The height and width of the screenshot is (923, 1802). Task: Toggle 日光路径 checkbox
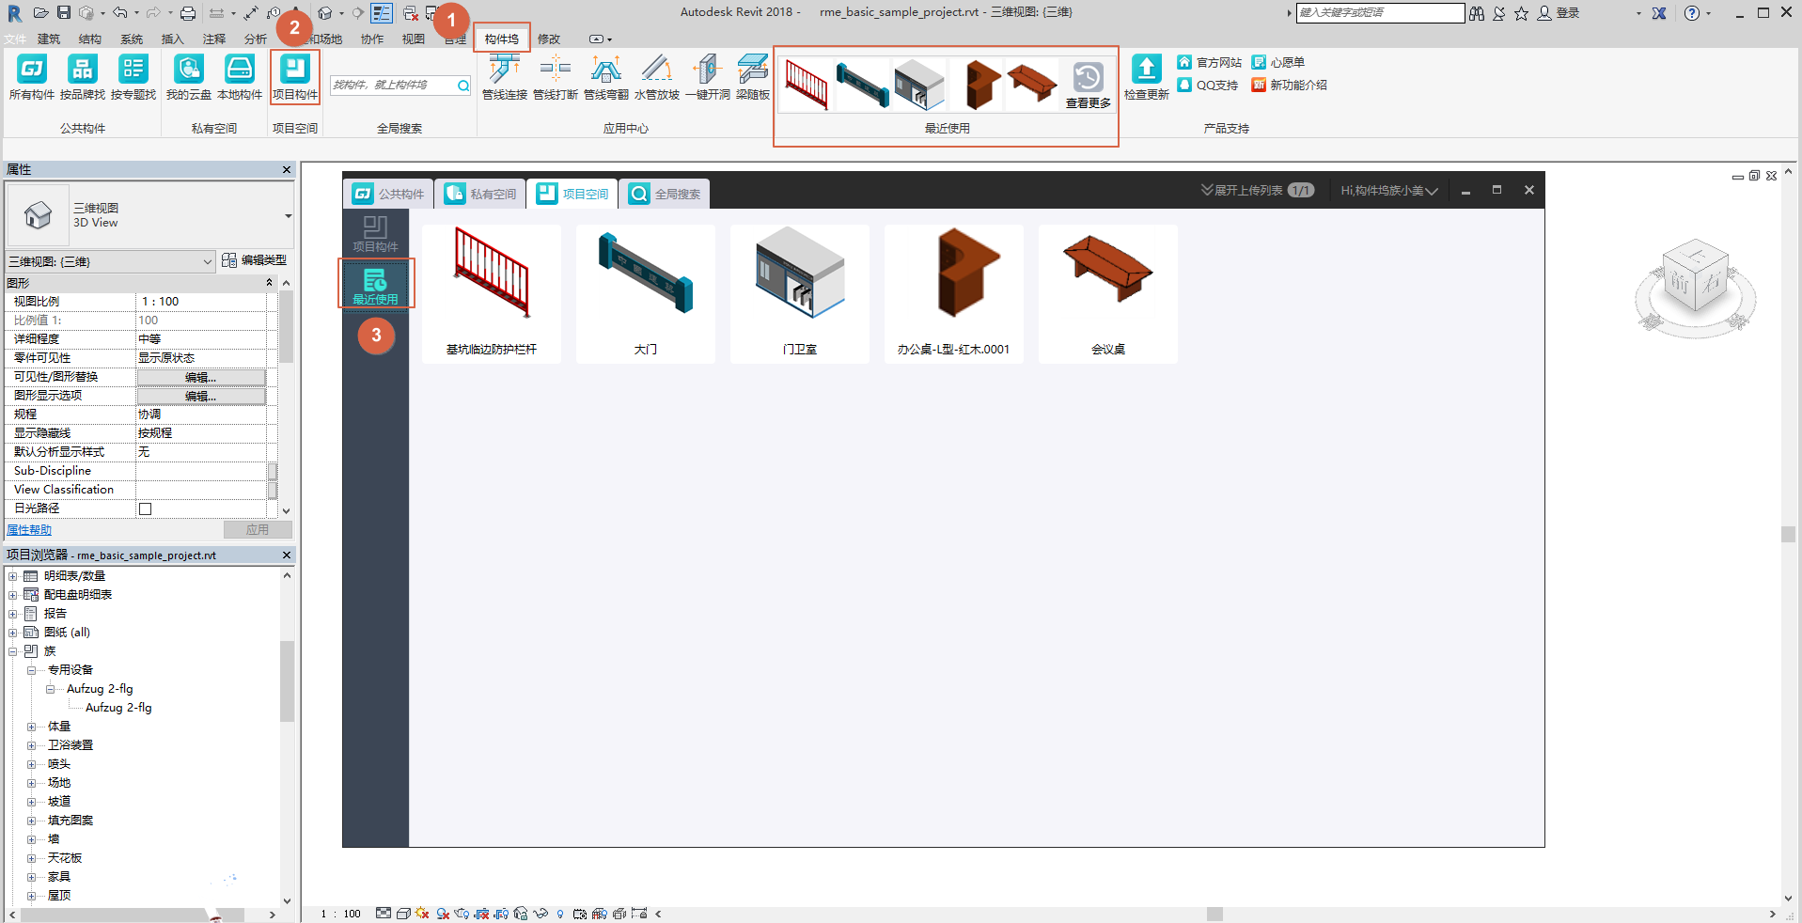145,508
